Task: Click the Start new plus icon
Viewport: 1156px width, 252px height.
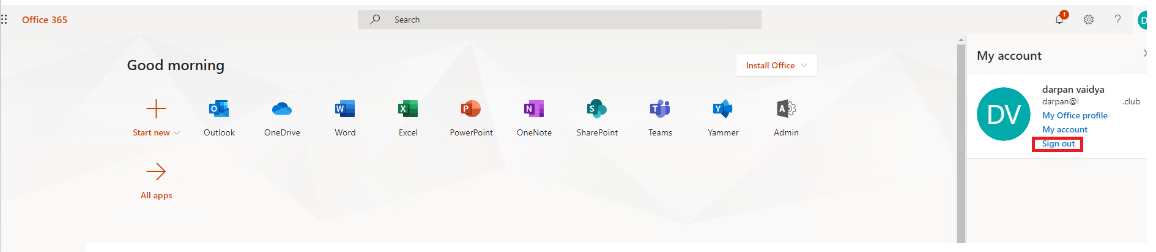Action: [x=156, y=109]
